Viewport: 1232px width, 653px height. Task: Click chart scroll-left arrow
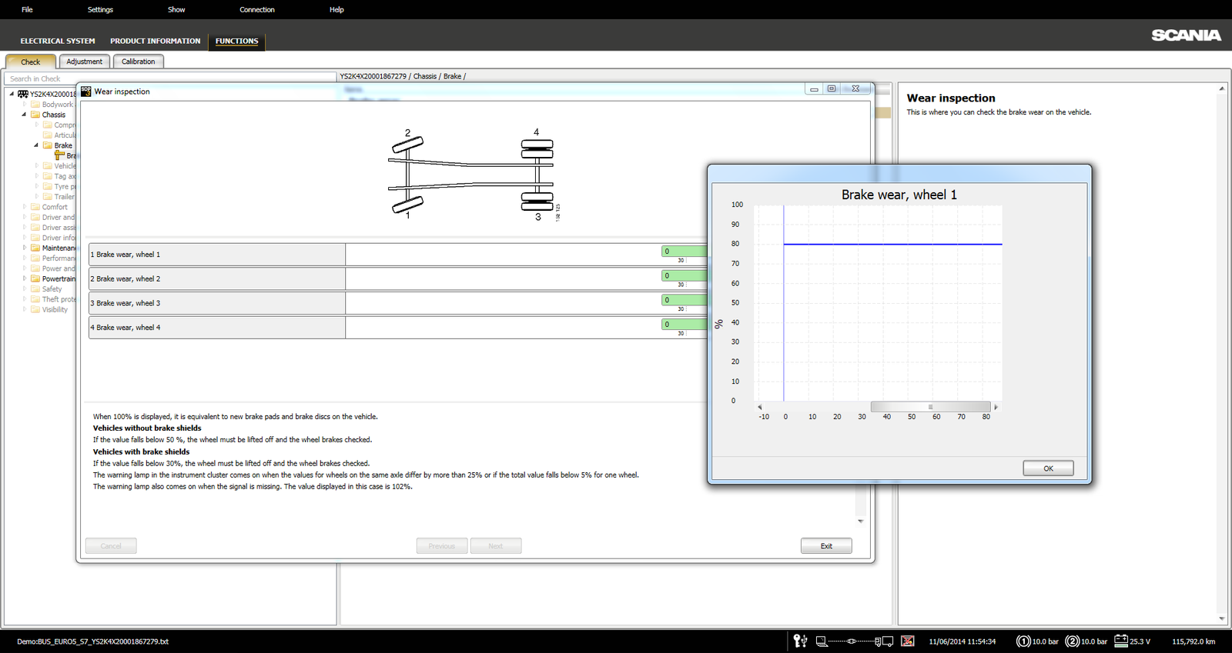[x=760, y=407]
